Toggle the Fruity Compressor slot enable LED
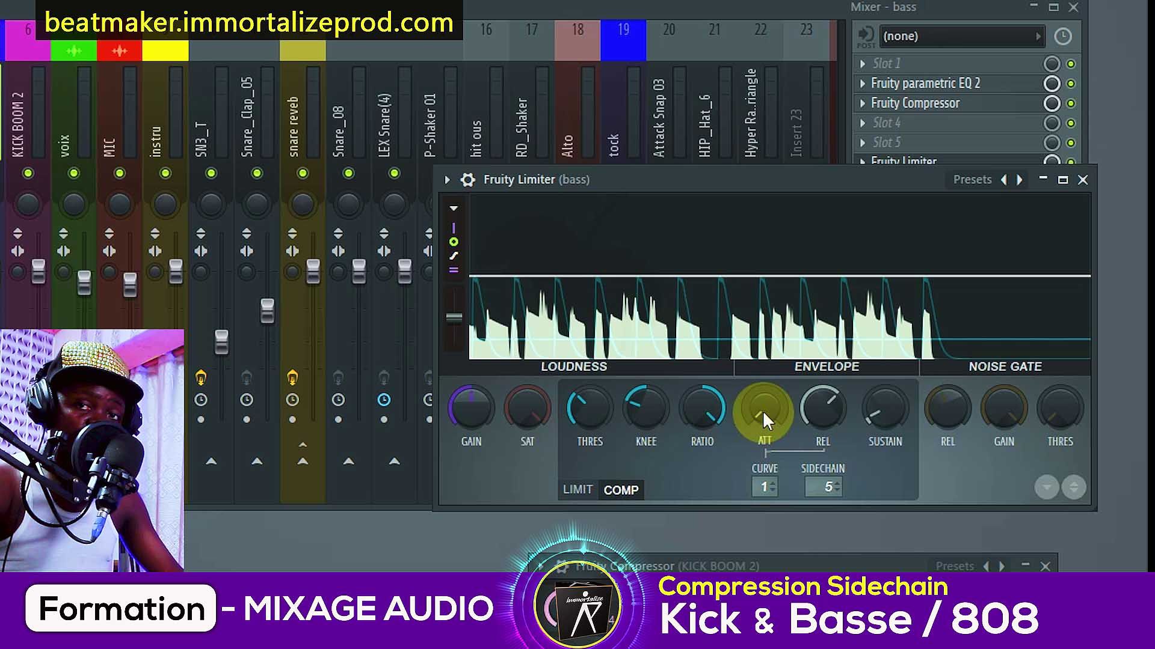This screenshot has width=1155, height=649. (1071, 103)
